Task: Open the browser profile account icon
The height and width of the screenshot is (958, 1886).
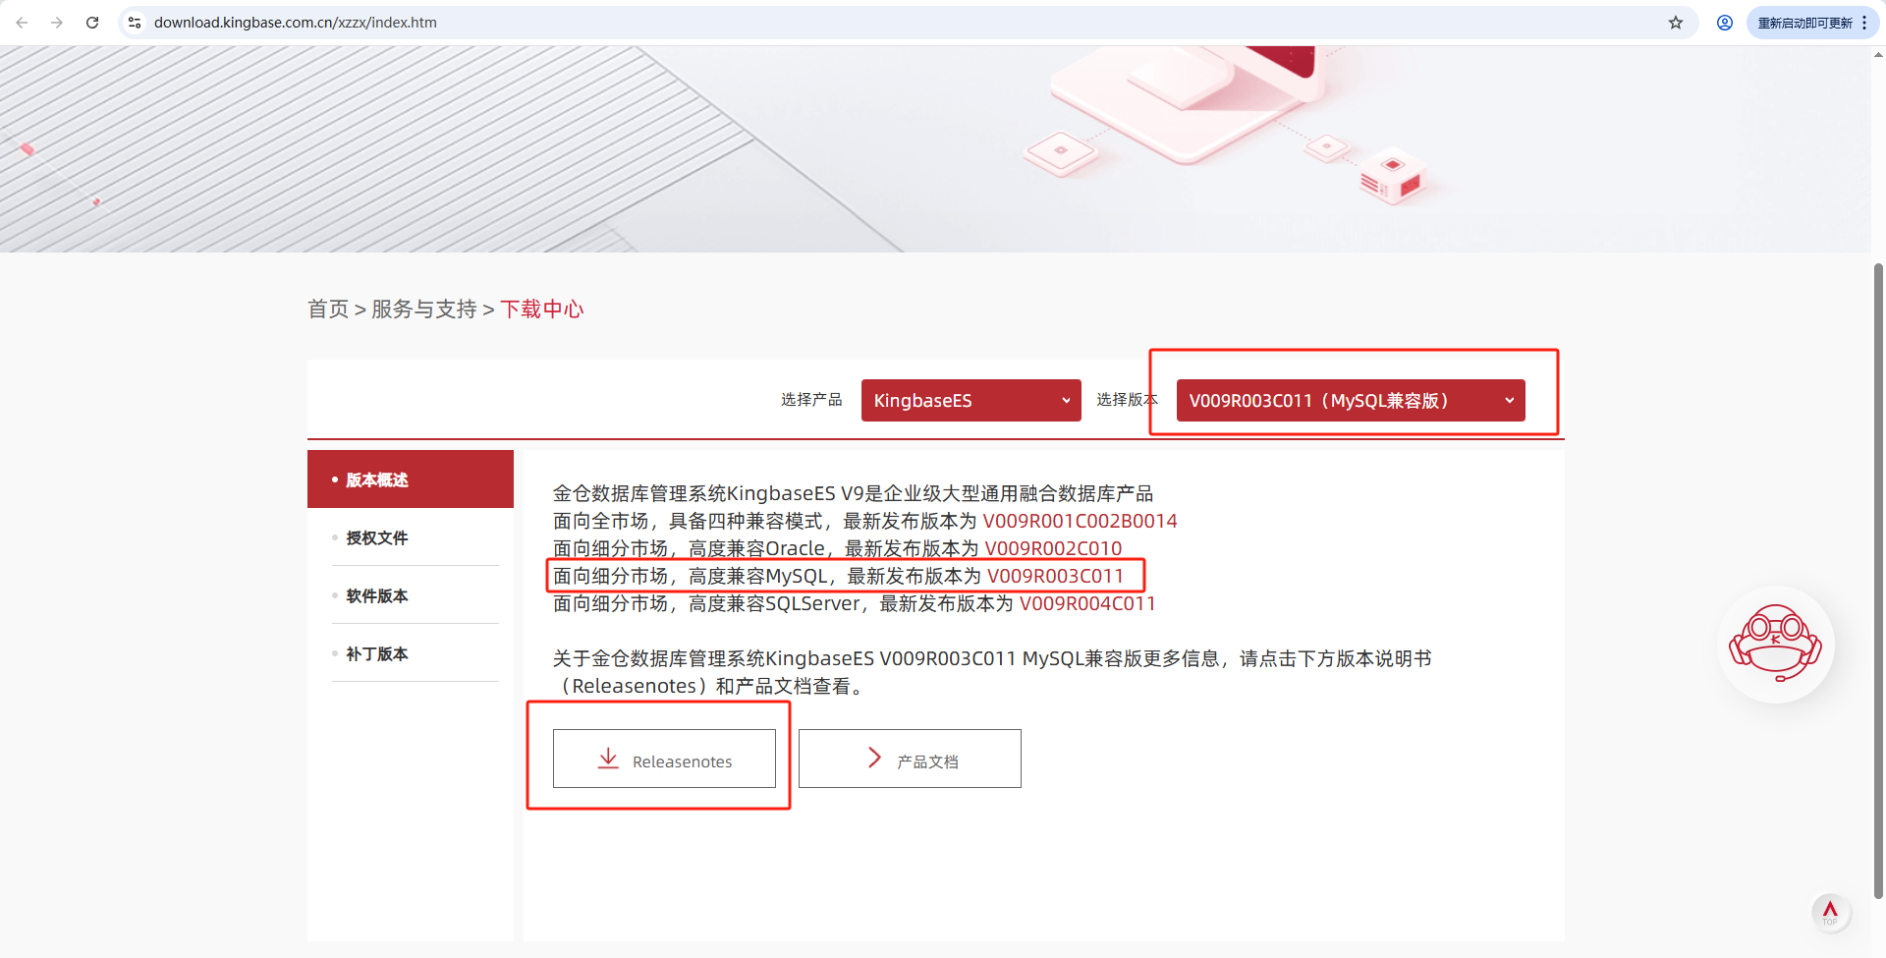Action: pyautogui.click(x=1725, y=23)
